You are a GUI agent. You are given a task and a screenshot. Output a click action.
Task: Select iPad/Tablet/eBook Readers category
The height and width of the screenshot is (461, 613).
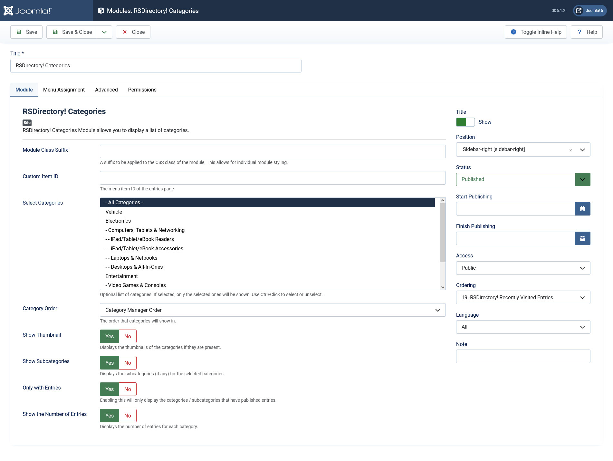267,239
